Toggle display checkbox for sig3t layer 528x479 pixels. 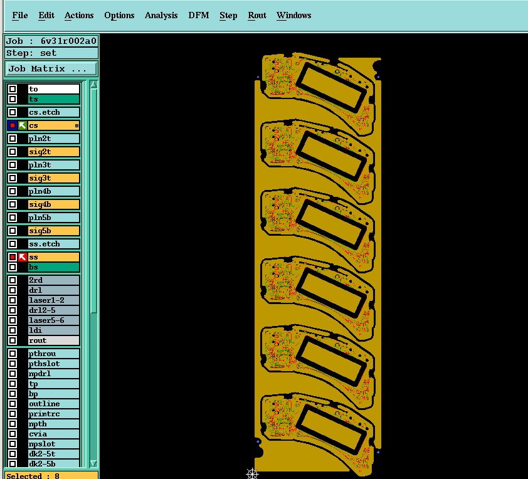pos(13,177)
